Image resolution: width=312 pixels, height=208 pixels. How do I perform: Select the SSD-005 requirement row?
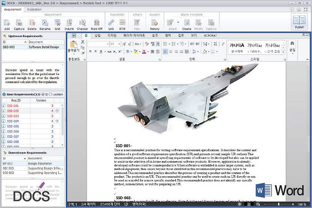point(31,126)
